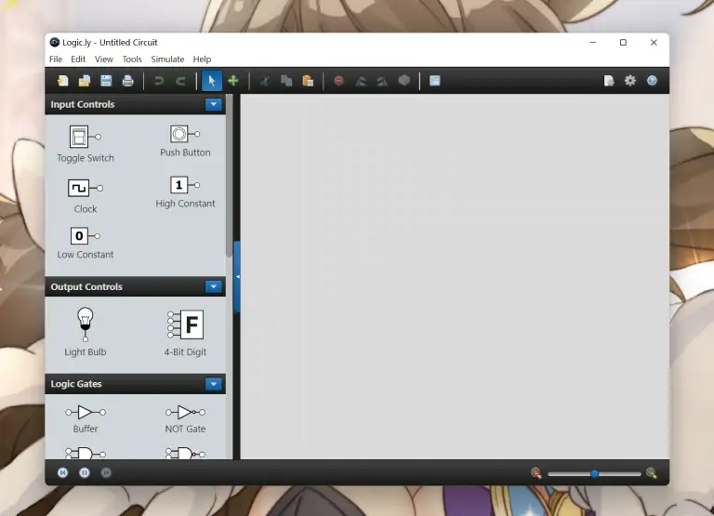The height and width of the screenshot is (516, 714).
Task: Open settings with the gear icon
Action: click(630, 81)
